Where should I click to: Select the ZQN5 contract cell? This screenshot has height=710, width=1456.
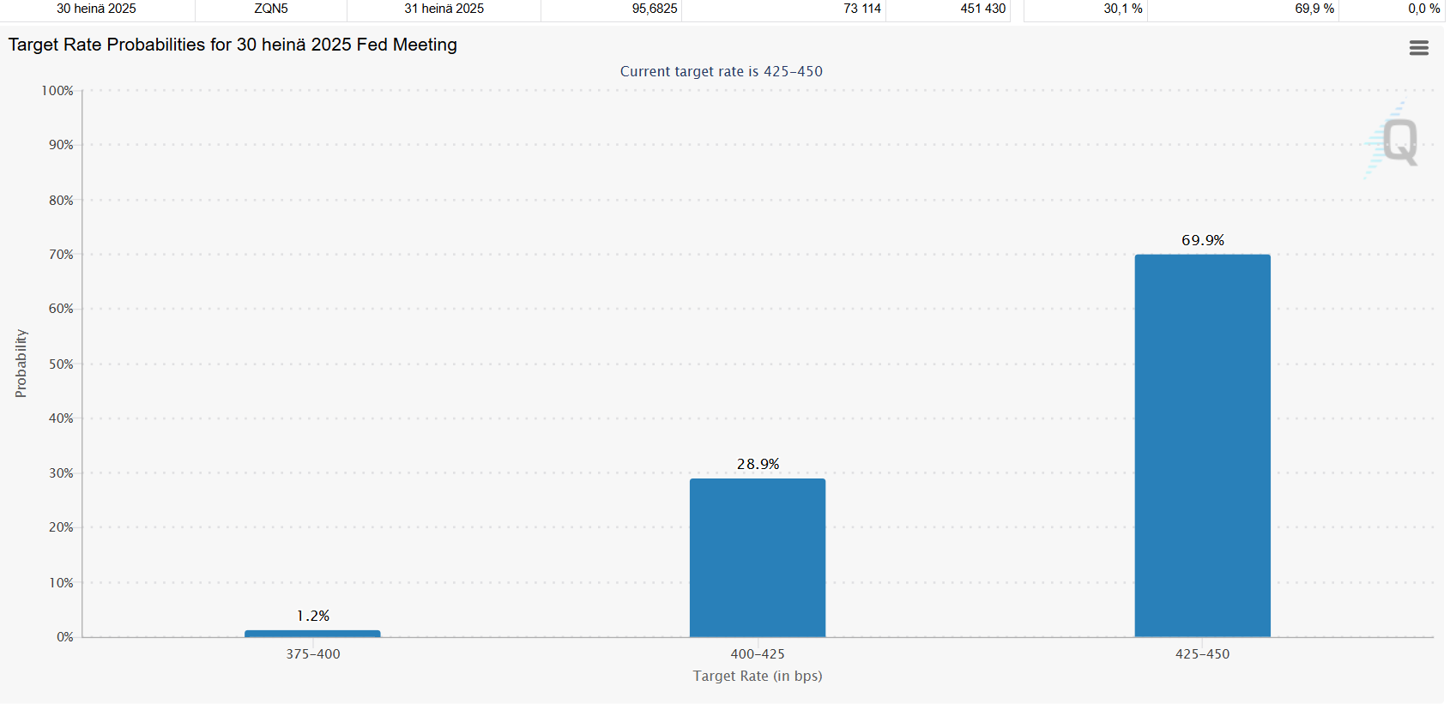[x=271, y=9]
